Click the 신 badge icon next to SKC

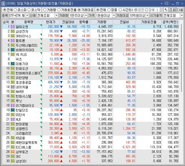[13, 156]
